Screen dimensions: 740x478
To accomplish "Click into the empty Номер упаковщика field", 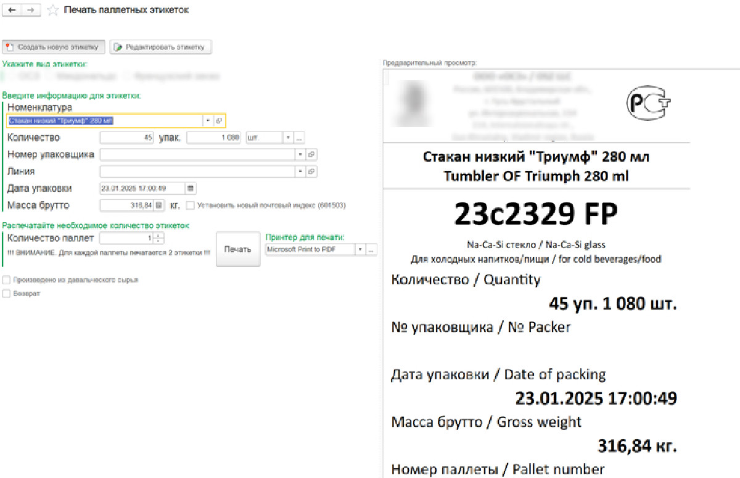I will coord(197,154).
